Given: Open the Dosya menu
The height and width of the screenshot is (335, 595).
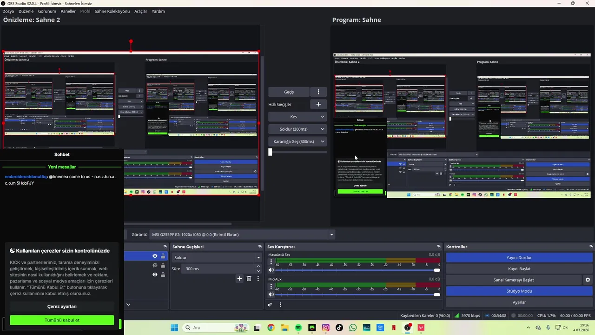Looking at the screenshot, I should [x=8, y=11].
